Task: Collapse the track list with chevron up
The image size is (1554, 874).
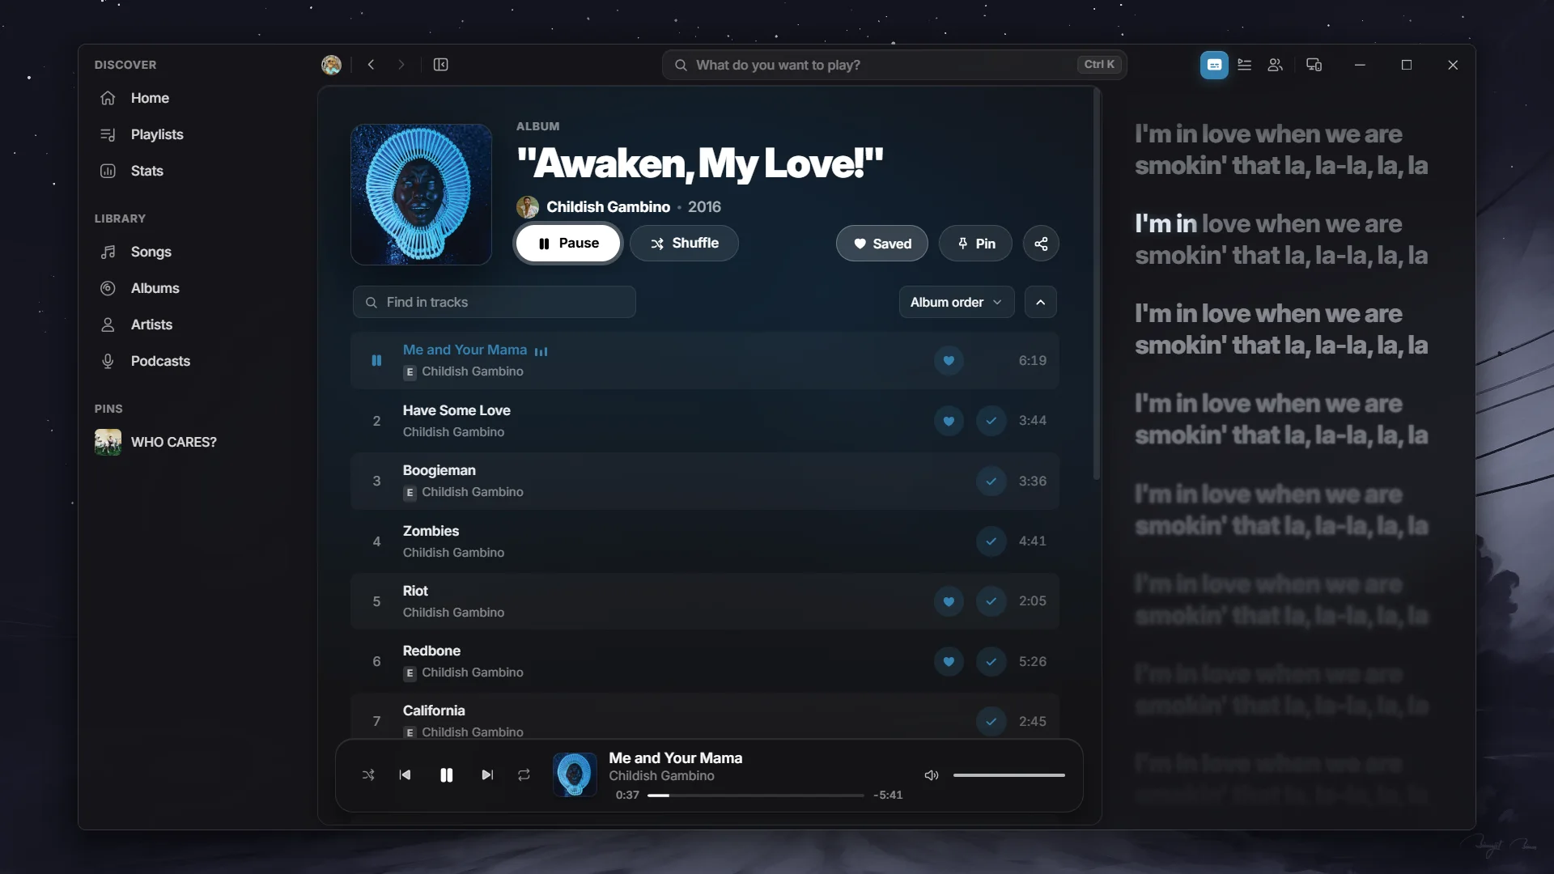Action: pos(1041,302)
